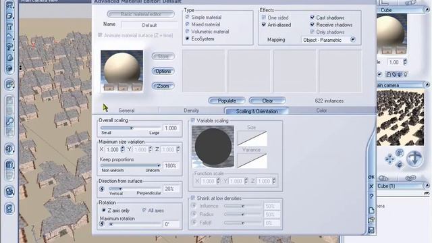The width and height of the screenshot is (432, 243).
Task: Click the Populate button
Action: point(227,101)
